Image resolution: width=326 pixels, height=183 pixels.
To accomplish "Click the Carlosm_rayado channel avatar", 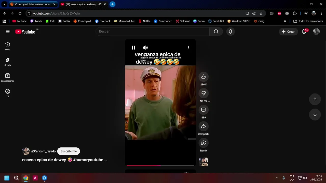I will [x=26, y=151].
